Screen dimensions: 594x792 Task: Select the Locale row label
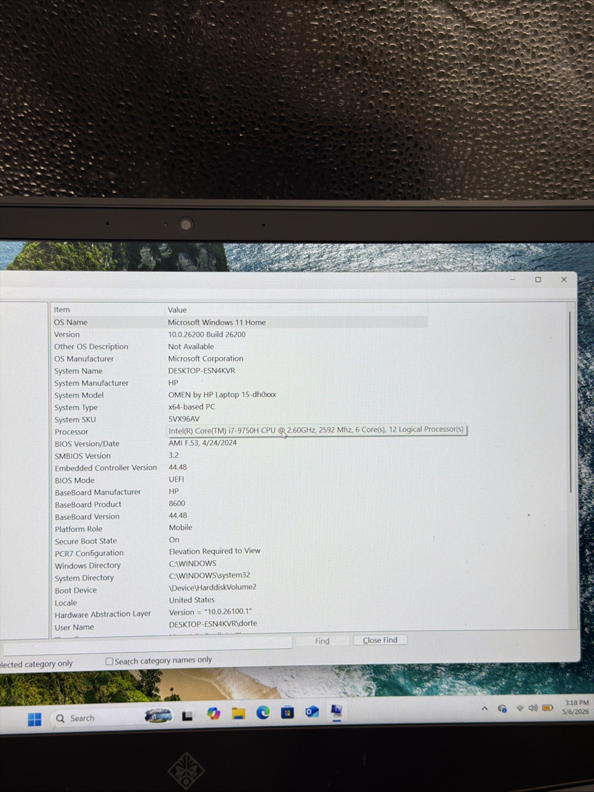(x=66, y=603)
